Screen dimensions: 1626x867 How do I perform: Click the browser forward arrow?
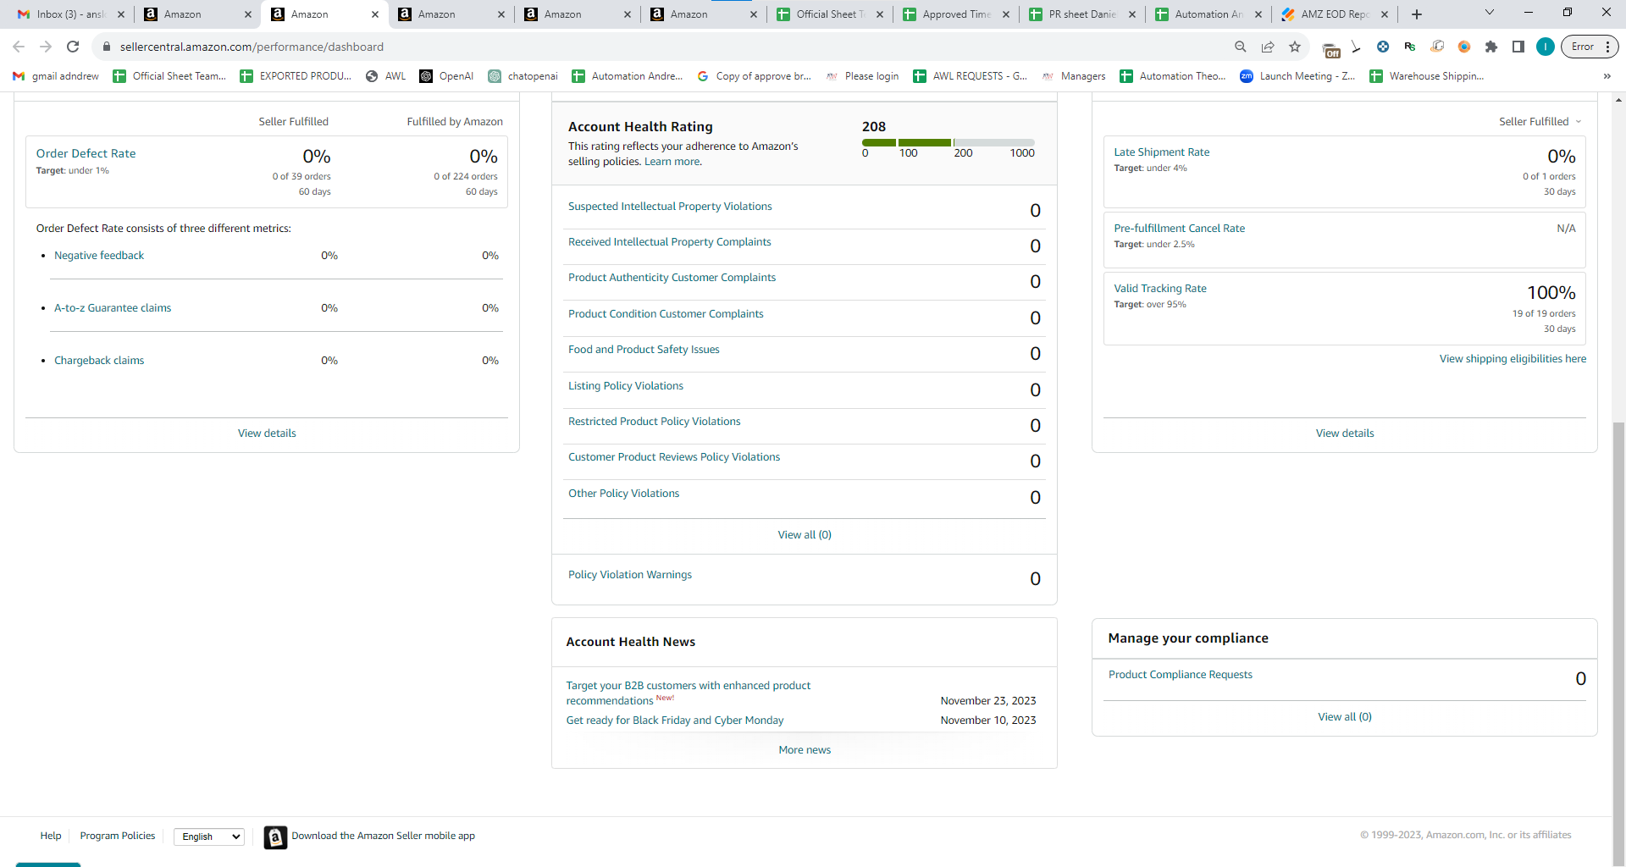[x=46, y=47]
